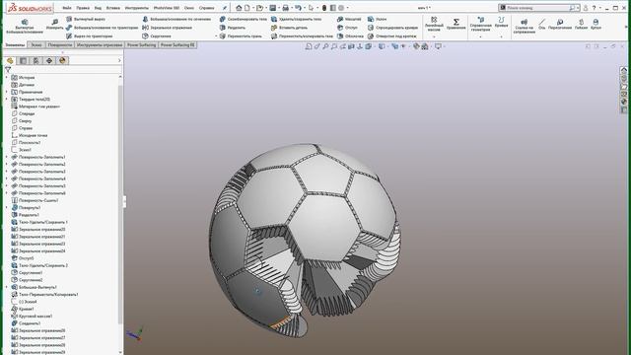The height and width of the screenshot is (355, 631).
Task: Open the reference geometry dropdown arrow
Action: [480, 36]
